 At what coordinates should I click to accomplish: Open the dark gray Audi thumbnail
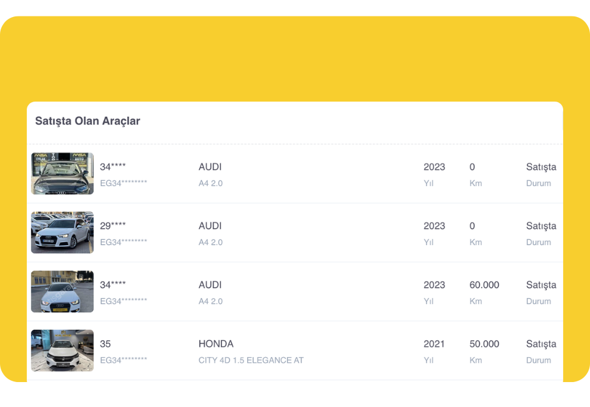click(62, 173)
